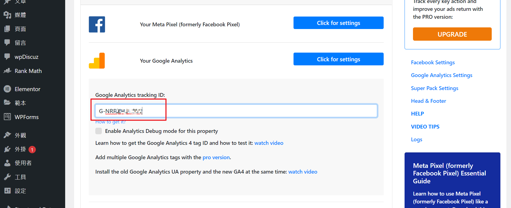This screenshot has height=208, width=511.
Task: Open Google Analytics Settings link
Action: (441, 75)
